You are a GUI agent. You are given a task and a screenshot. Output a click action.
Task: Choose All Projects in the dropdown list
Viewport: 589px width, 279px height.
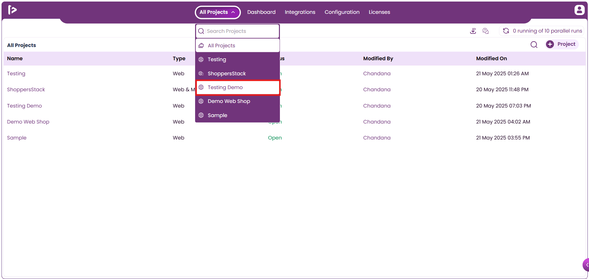coord(238,45)
